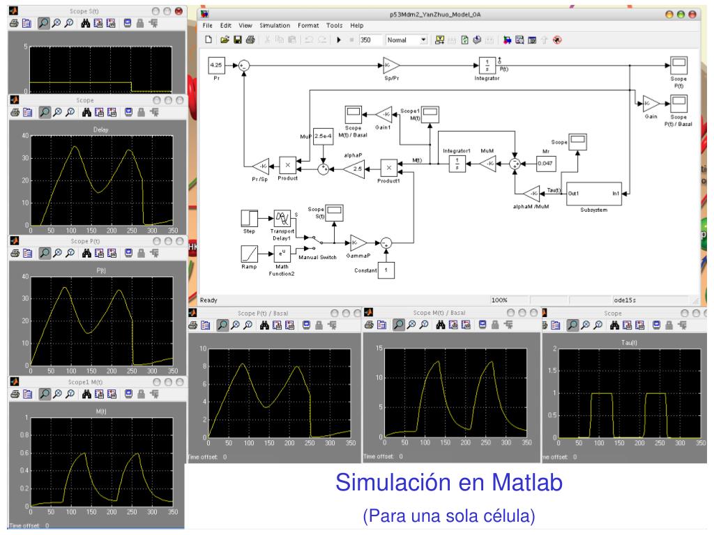Autoscale the Tau(t) scope window
The width and height of the screenshot is (714, 535).
[x=614, y=325]
